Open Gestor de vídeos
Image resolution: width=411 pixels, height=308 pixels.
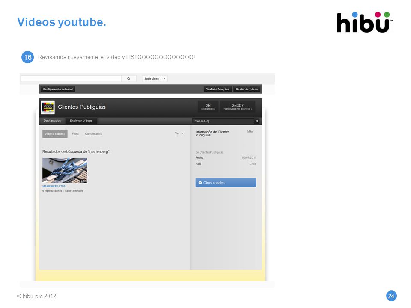(x=247, y=89)
